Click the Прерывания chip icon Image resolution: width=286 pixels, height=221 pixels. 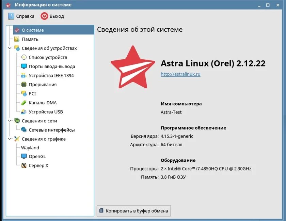tap(24, 84)
